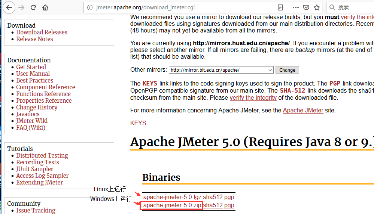The width and height of the screenshot is (374, 214).
Task: Open Properties Reference link
Action: point(44,100)
